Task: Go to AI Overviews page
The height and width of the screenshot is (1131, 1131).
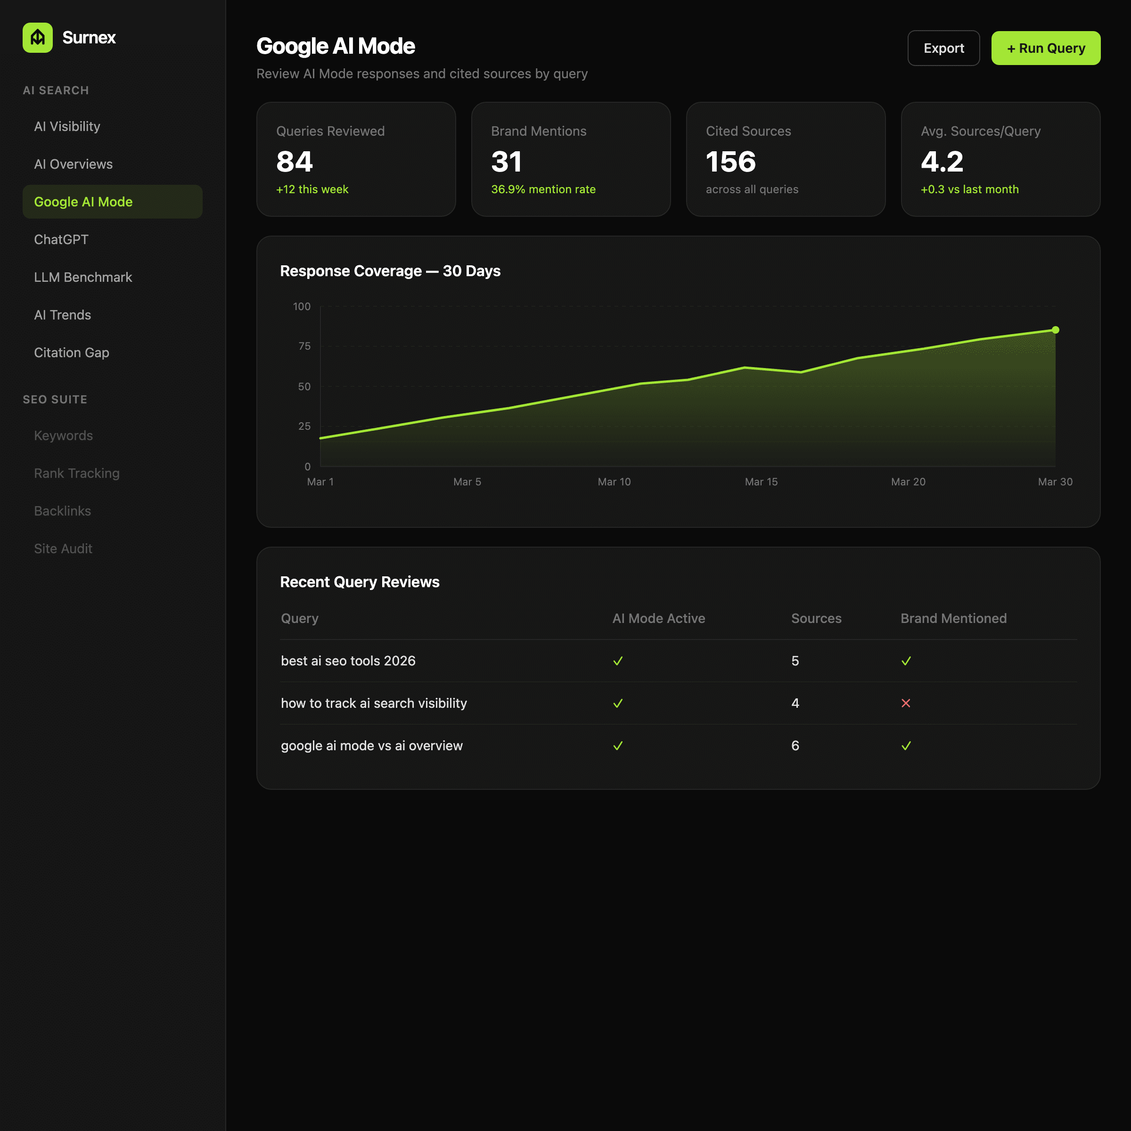Action: pos(73,164)
